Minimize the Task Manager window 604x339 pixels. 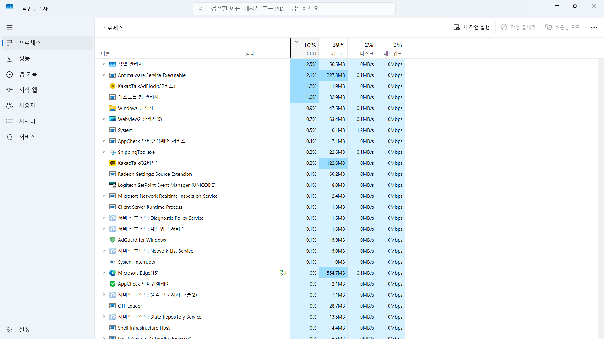tap(557, 6)
